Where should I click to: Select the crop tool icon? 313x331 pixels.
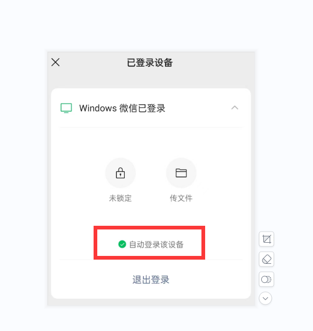click(x=266, y=239)
